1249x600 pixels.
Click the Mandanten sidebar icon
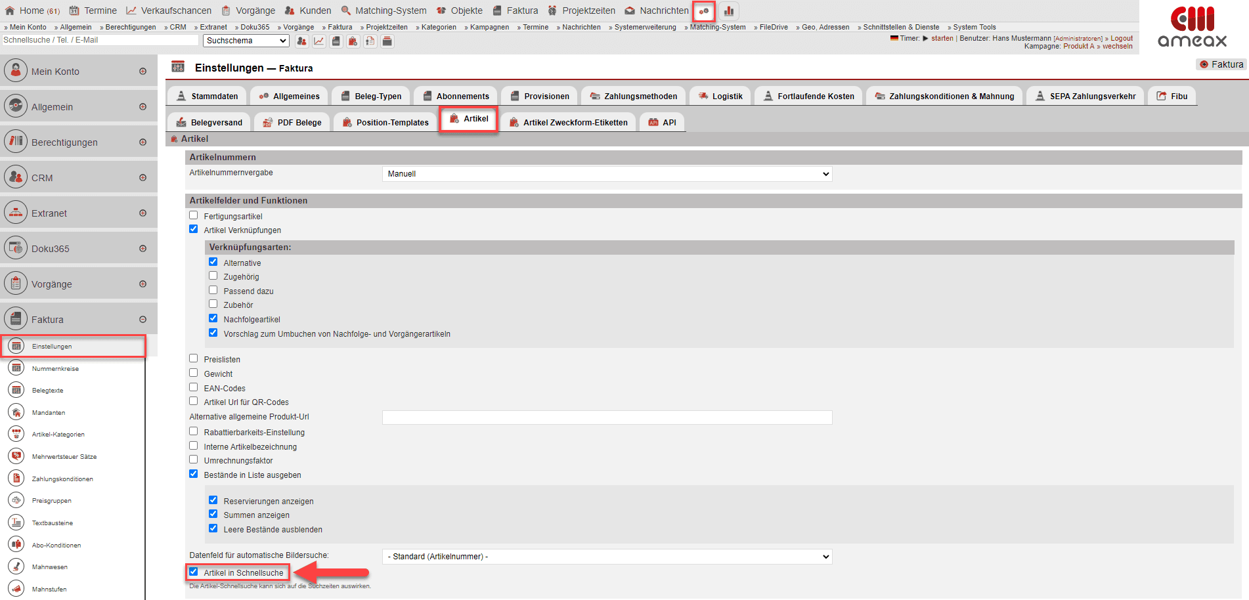coord(16,412)
